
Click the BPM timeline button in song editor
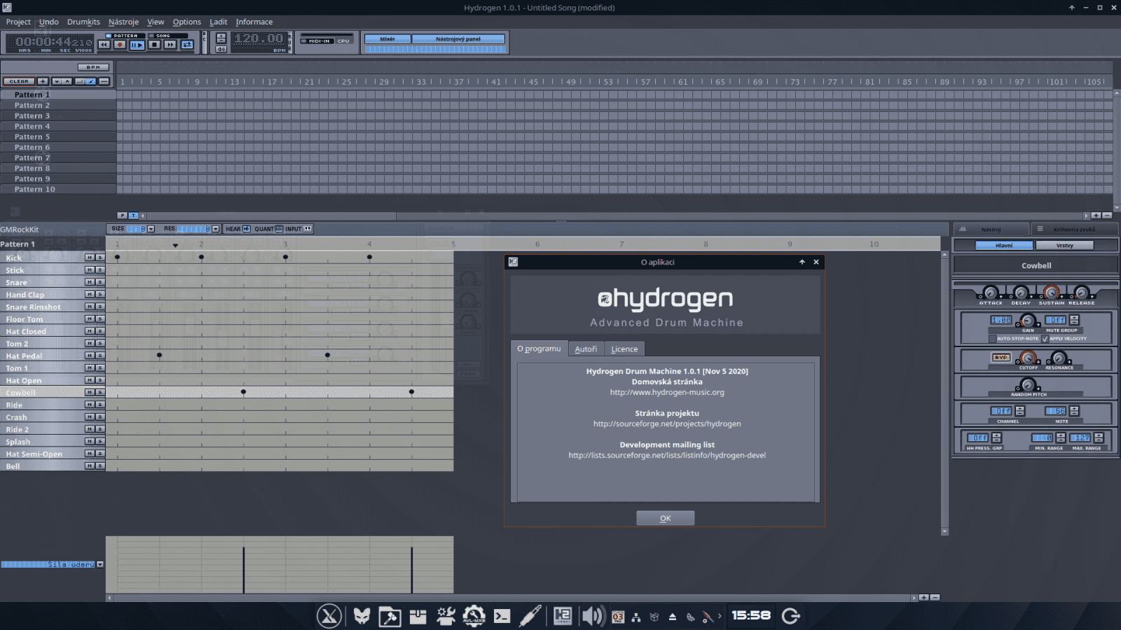click(x=94, y=67)
